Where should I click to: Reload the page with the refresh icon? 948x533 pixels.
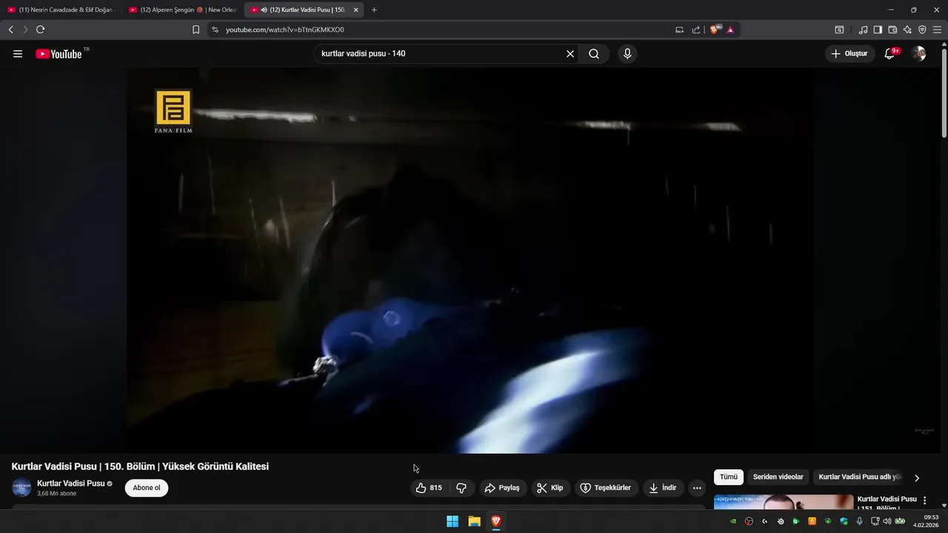tap(40, 30)
